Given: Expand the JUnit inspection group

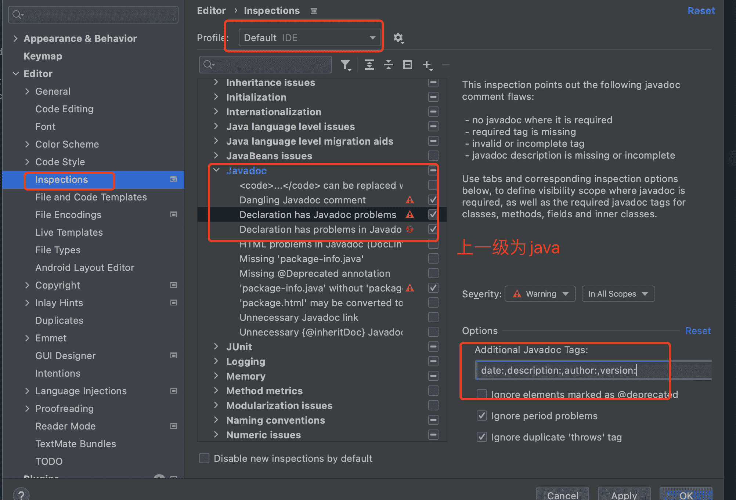Looking at the screenshot, I should 216,347.
